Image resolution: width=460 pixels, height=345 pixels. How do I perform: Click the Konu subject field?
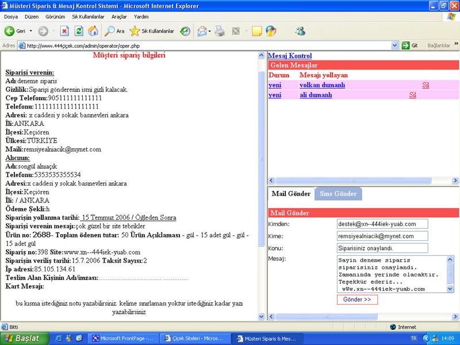click(x=382, y=248)
